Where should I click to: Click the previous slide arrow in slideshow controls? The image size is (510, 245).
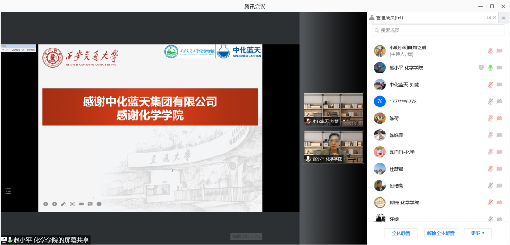point(46,204)
